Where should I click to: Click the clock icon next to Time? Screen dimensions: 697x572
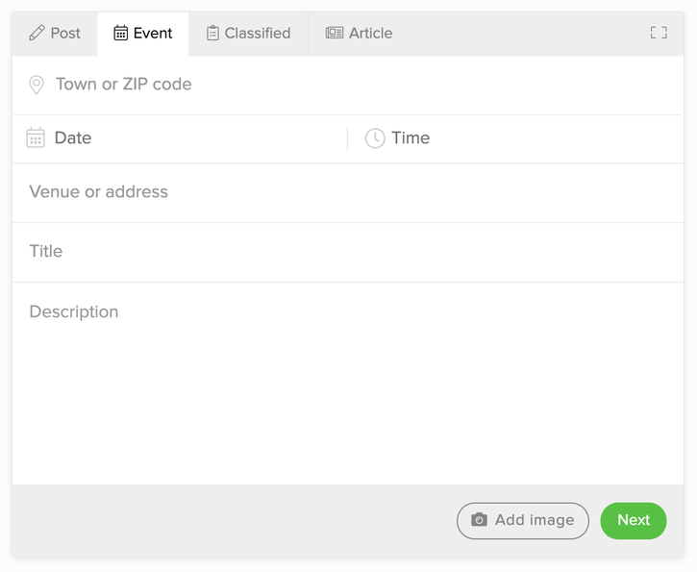(374, 138)
